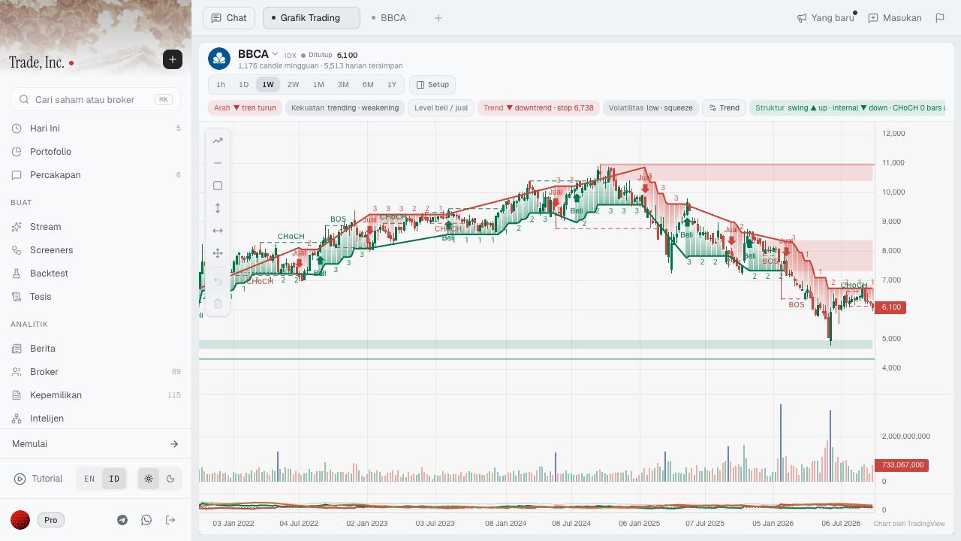Click the Pro badge button
The width and height of the screenshot is (961, 541).
[51, 520]
